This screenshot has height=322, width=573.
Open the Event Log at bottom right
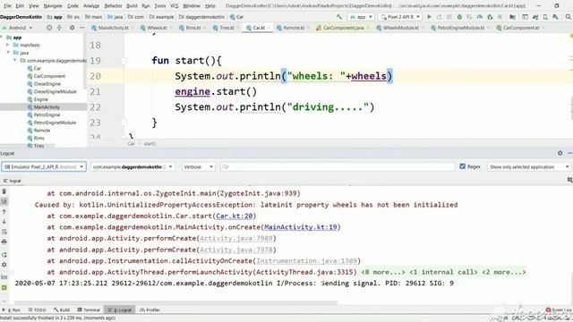coord(559,309)
